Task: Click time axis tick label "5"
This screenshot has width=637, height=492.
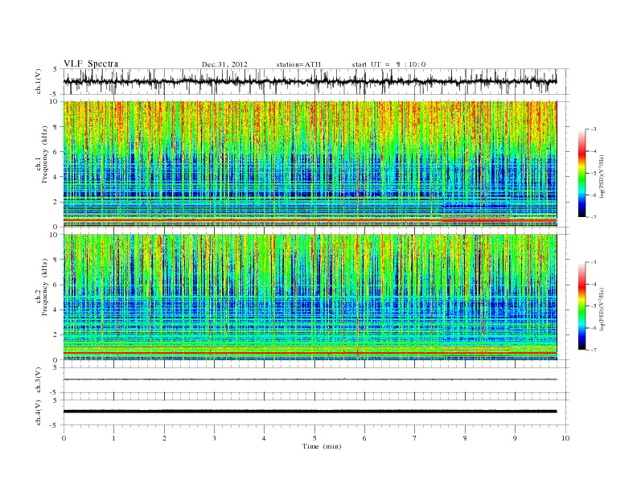Action: tap(314, 438)
